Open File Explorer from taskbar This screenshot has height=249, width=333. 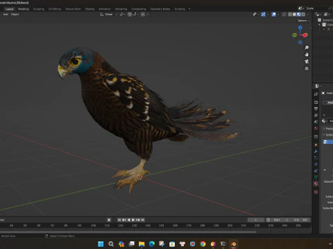pos(142,244)
